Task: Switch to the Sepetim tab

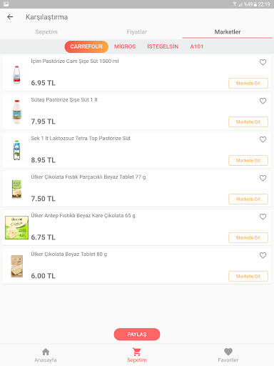Action: [46, 32]
